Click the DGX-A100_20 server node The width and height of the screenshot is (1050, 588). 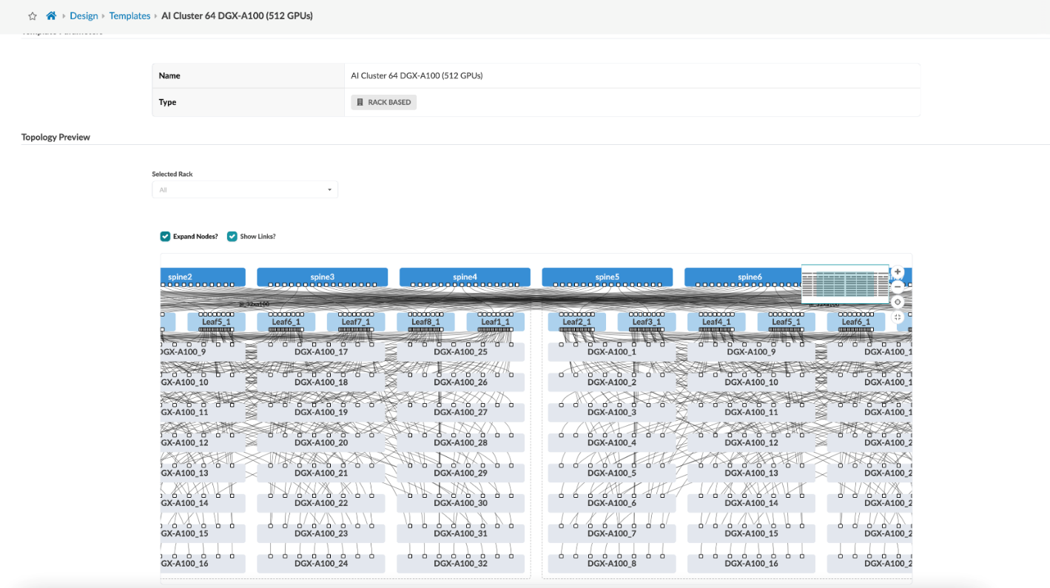321,443
